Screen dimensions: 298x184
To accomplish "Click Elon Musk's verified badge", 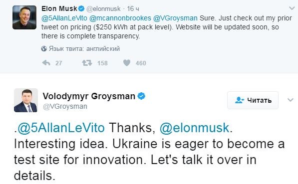I will [x=81, y=8].
